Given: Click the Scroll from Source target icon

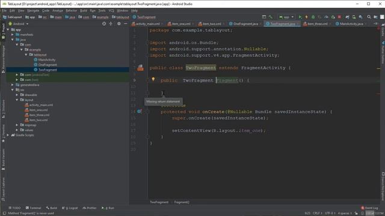Looking at the screenshot, I should coord(104,24).
